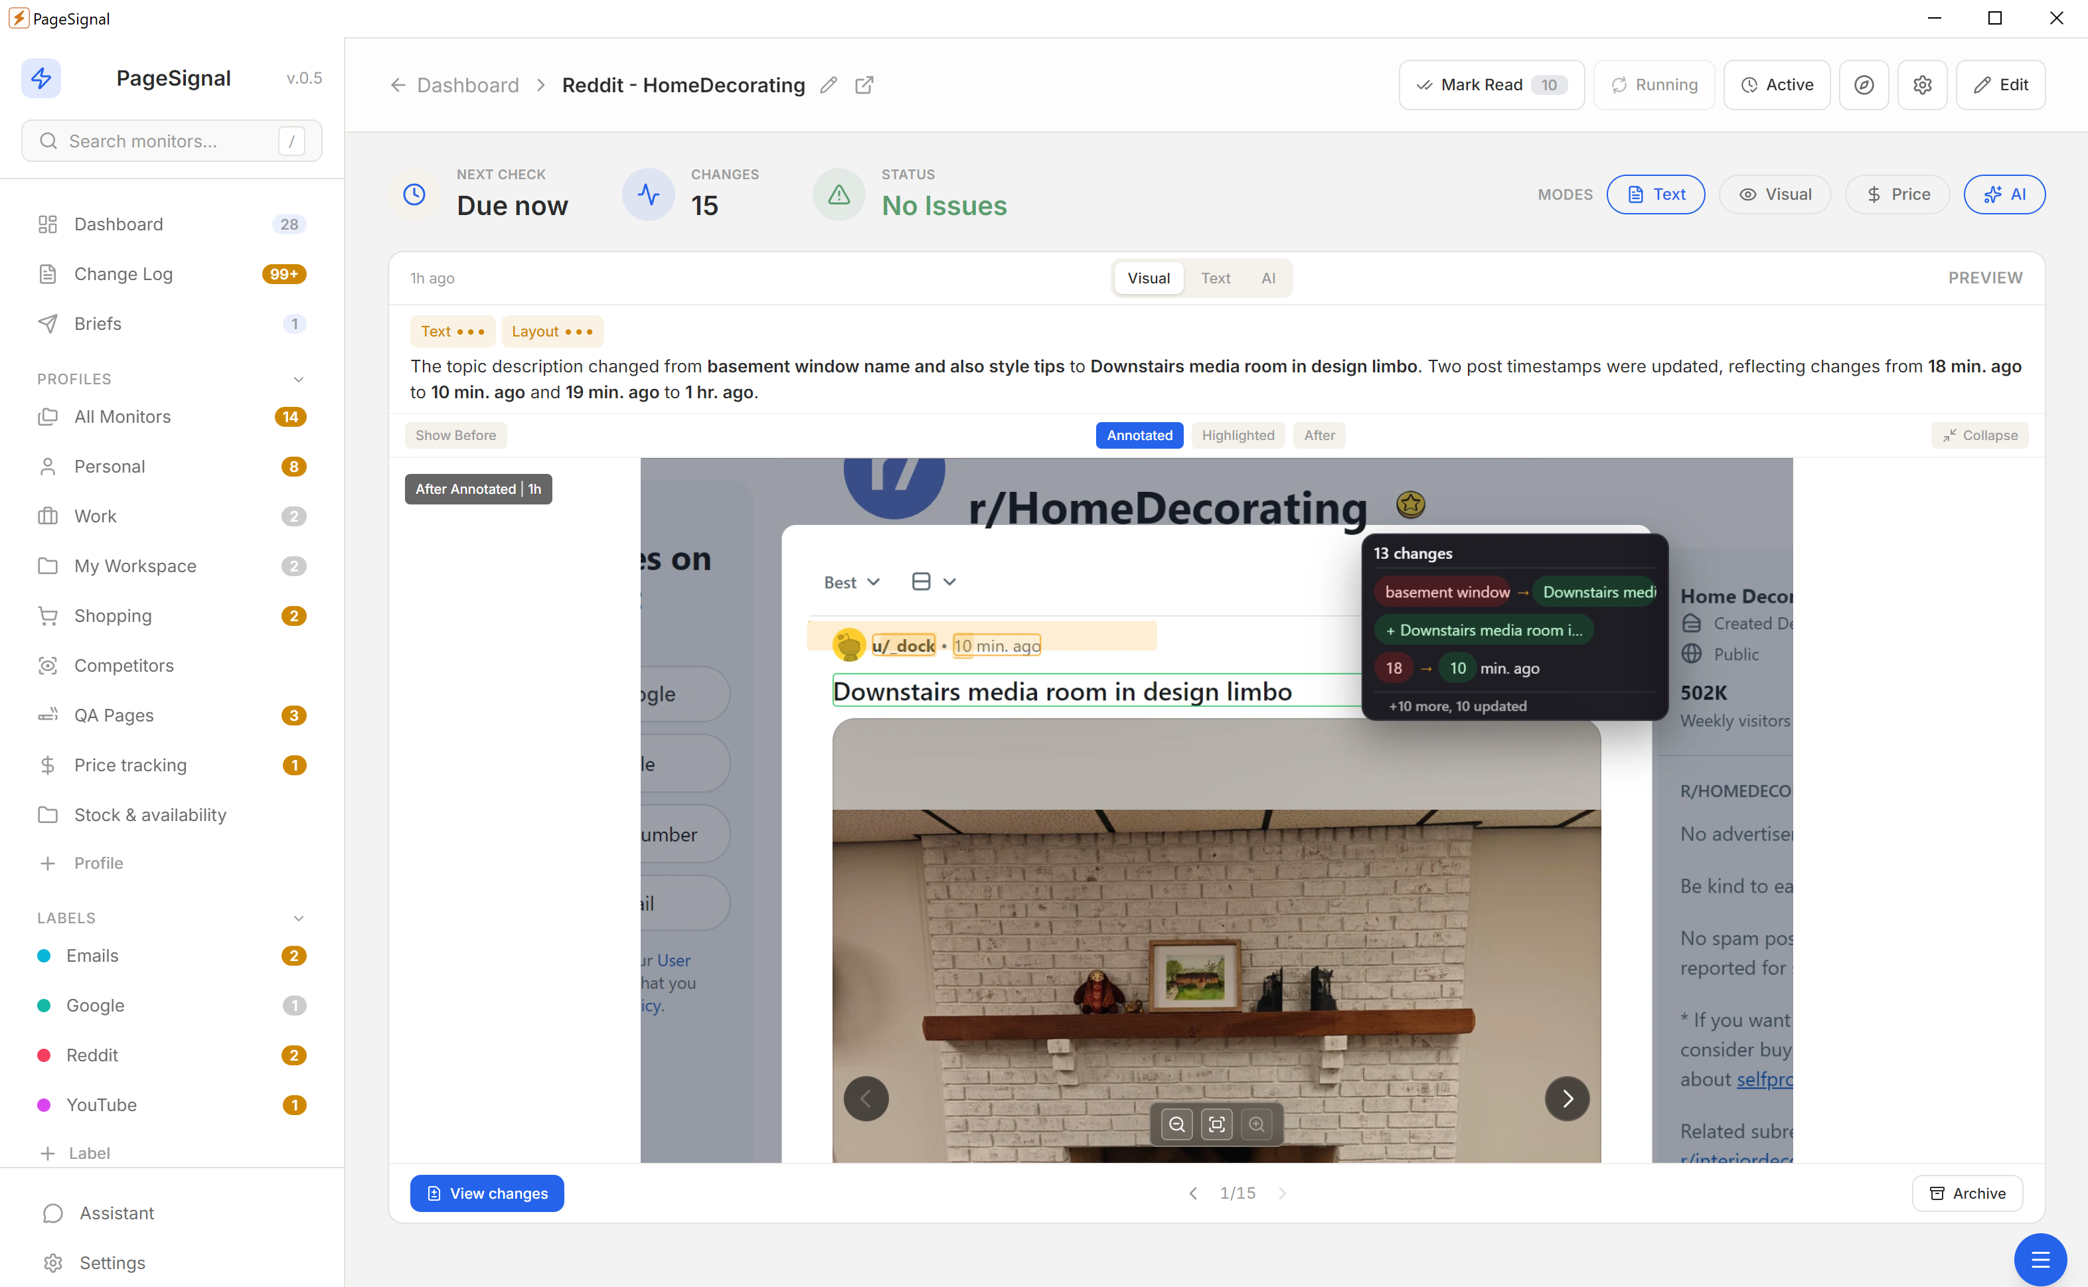Toggle the Active monitor status

click(1777, 85)
